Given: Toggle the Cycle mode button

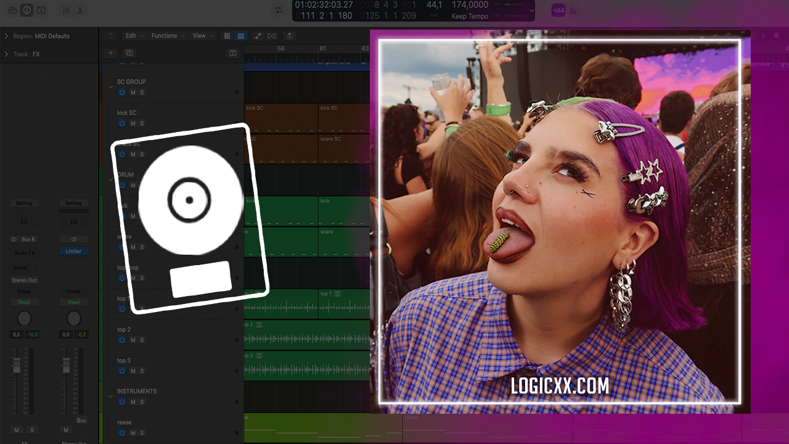Looking at the screenshot, I should point(279,10).
